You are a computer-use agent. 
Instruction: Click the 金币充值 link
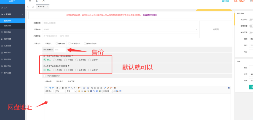pos(225,1)
